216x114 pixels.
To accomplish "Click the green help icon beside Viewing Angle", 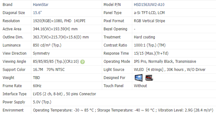I will (83, 62).
